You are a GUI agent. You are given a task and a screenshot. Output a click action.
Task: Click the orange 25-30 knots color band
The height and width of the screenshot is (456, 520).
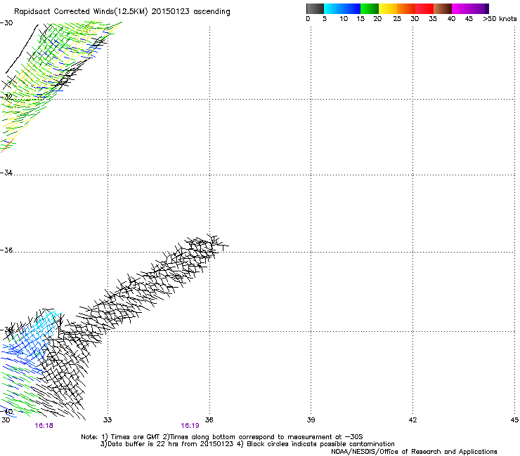[x=406, y=8]
